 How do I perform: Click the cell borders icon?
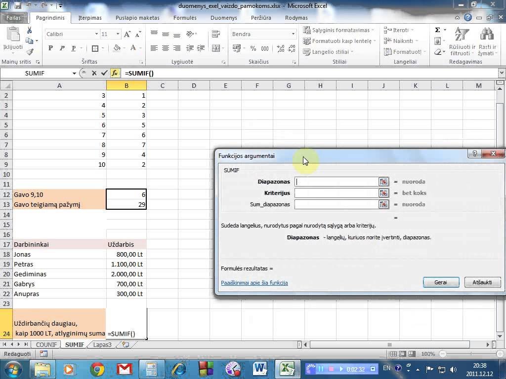[95, 48]
